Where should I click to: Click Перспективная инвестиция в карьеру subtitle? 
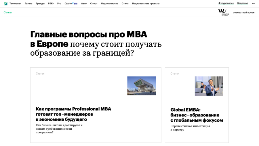190,128
